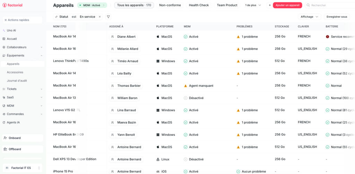The height and width of the screenshot is (174, 355).
Task: Collapse the Équipements section
Action: (42, 55)
